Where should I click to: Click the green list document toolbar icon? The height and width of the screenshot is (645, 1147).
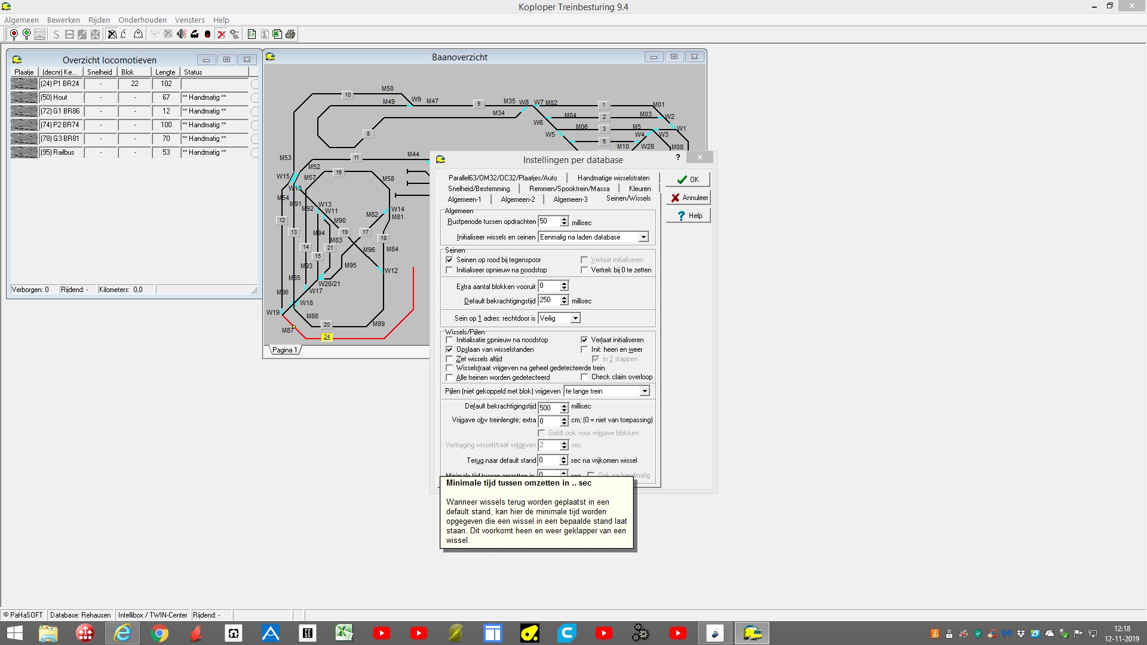(x=252, y=34)
